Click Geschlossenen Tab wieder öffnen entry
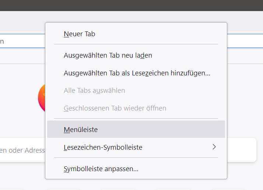This screenshot has height=190, width=263. 115,108
